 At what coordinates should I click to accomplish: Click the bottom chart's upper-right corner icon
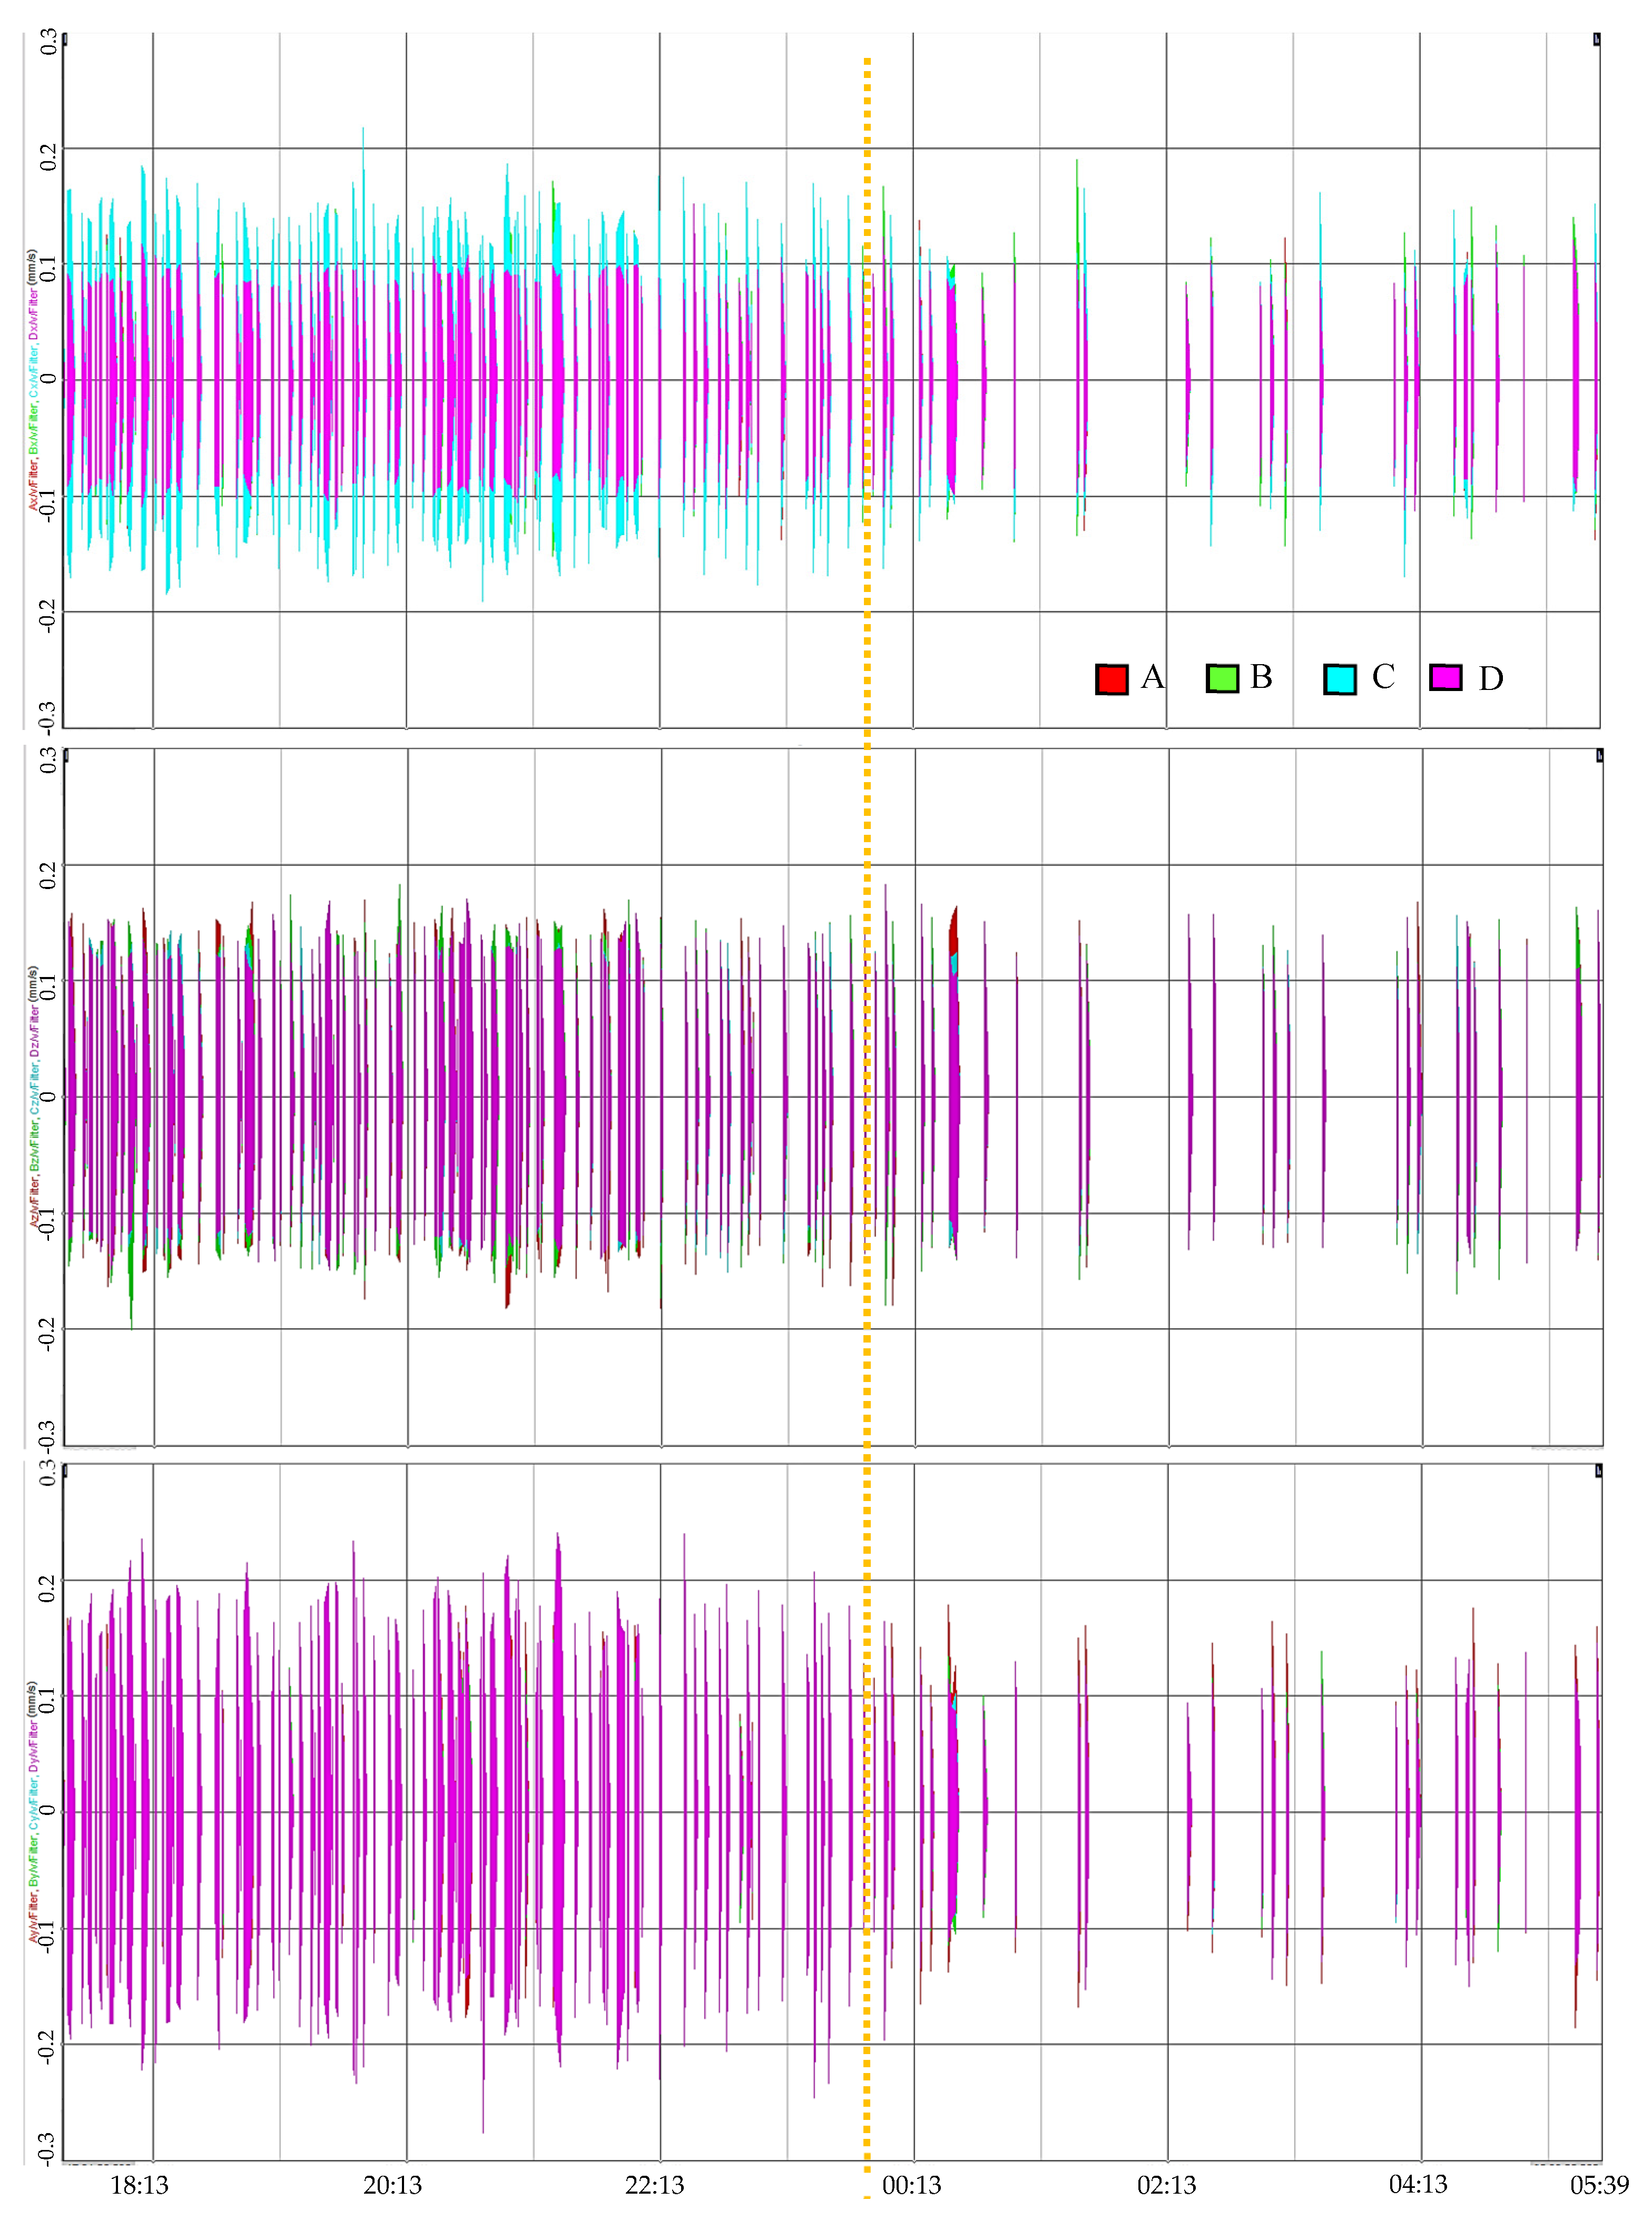(1598, 1471)
